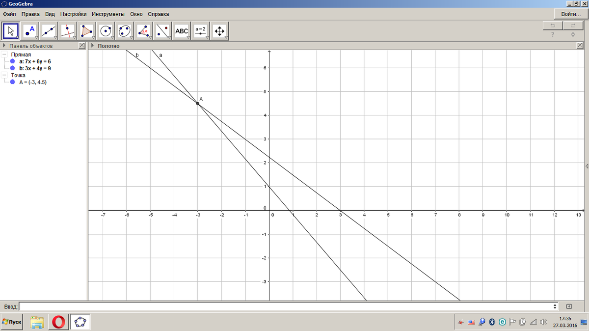The height and width of the screenshot is (331, 589).
Task: Open the gear settings icon
Action: click(x=573, y=34)
